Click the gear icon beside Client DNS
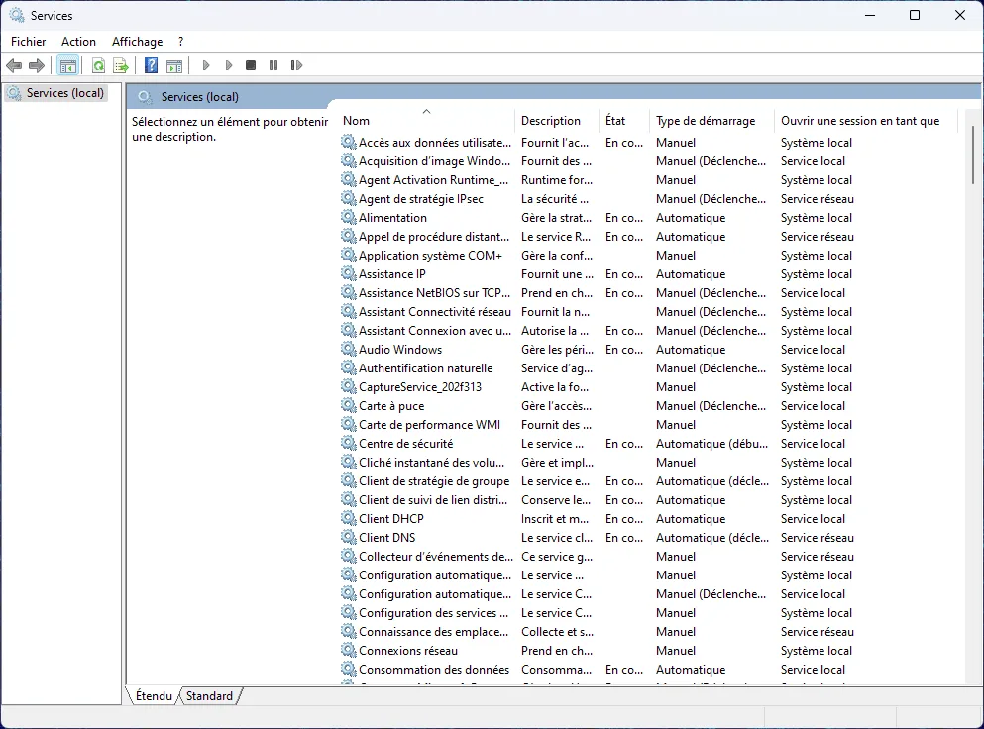Viewport: 984px width, 729px height. coord(348,537)
